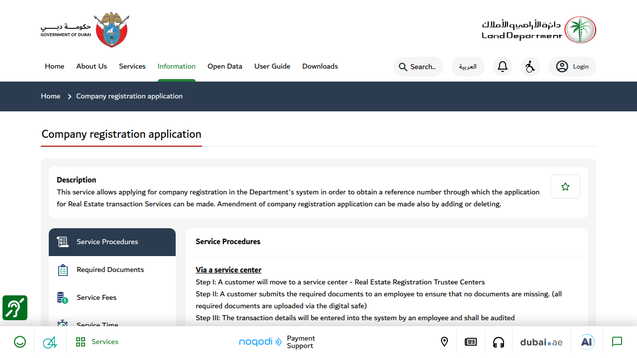
Task: Select the Required Documents tab
Action: pyautogui.click(x=112, y=270)
